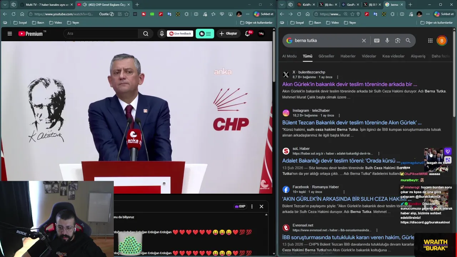Add YouTube page to favorites star
457x257 pixels.
(126, 14)
